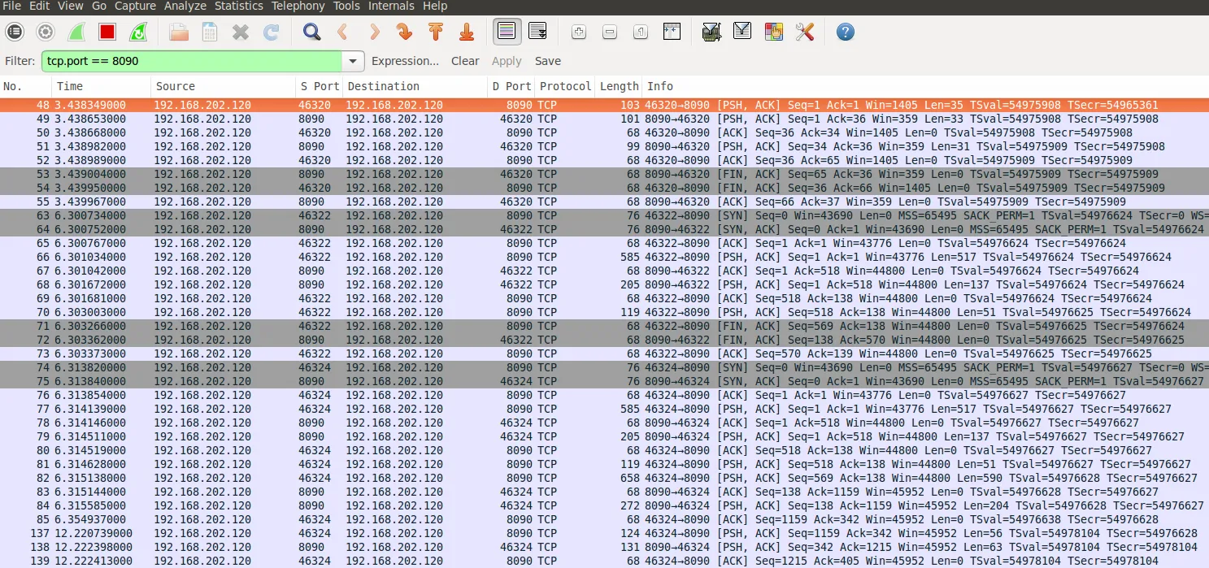The image size is (1209, 568).
Task: Sort by the S Port column header
Action: (319, 86)
